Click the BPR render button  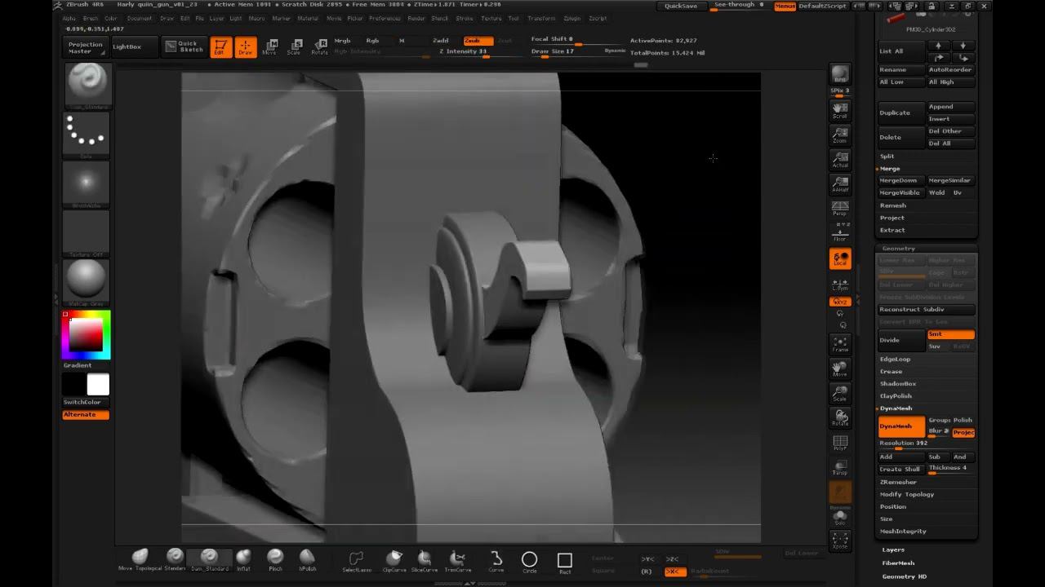click(840, 75)
